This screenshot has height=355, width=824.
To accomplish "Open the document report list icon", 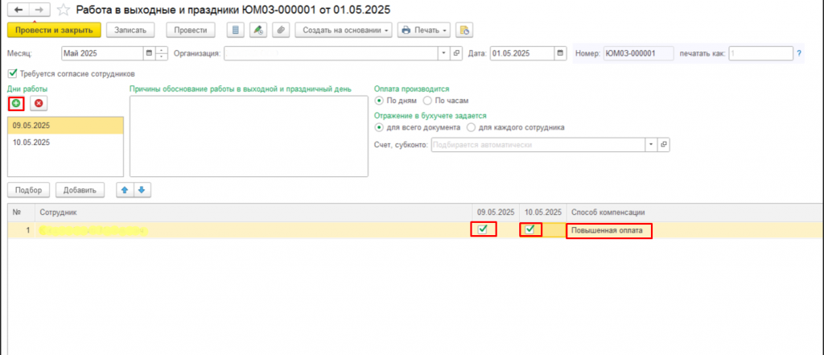I will [236, 30].
